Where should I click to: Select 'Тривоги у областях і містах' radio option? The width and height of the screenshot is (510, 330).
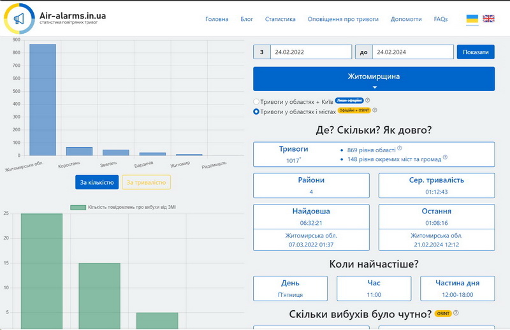coord(256,111)
